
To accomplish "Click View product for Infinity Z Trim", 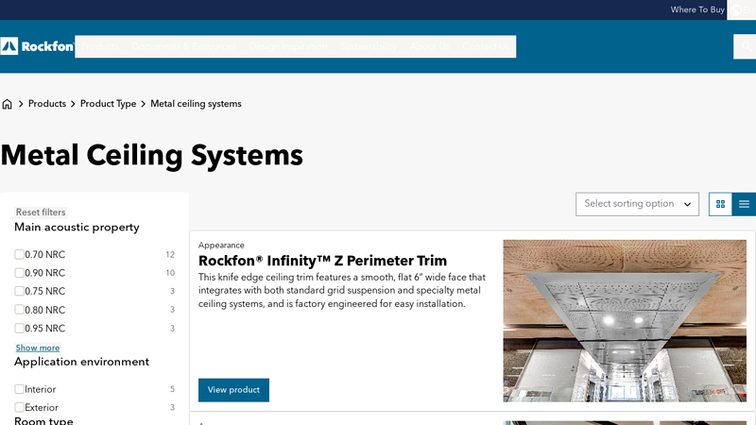I will pyautogui.click(x=233, y=390).
